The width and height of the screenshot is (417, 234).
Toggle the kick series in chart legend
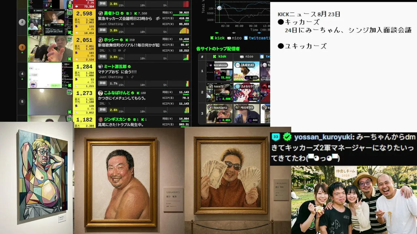(x=218, y=38)
